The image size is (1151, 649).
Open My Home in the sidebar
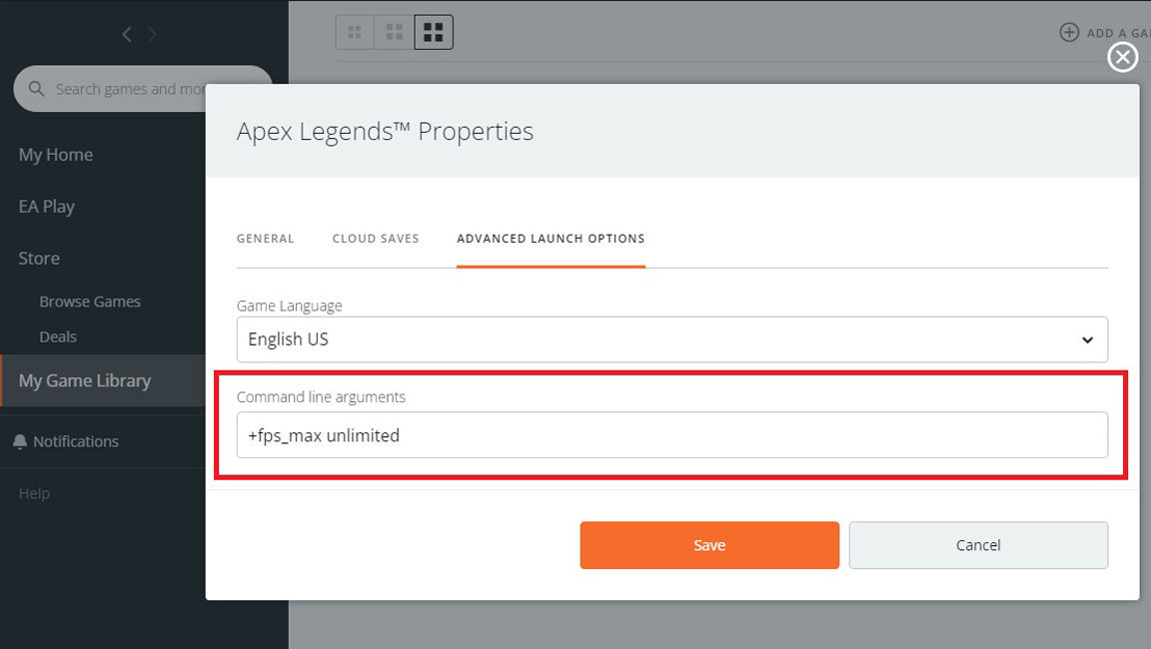pos(56,155)
